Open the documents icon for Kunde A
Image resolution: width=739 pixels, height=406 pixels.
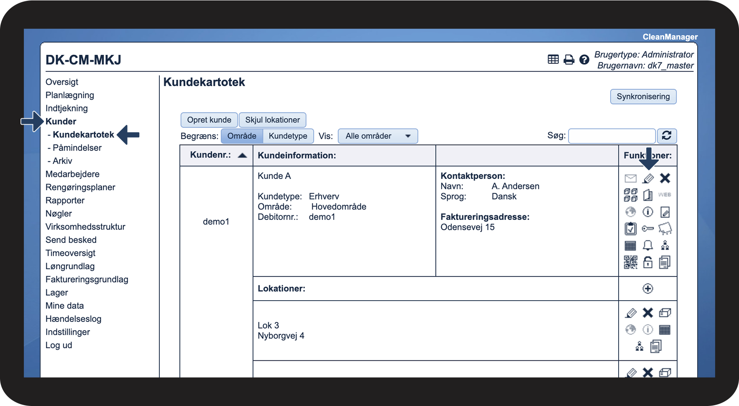(665, 262)
